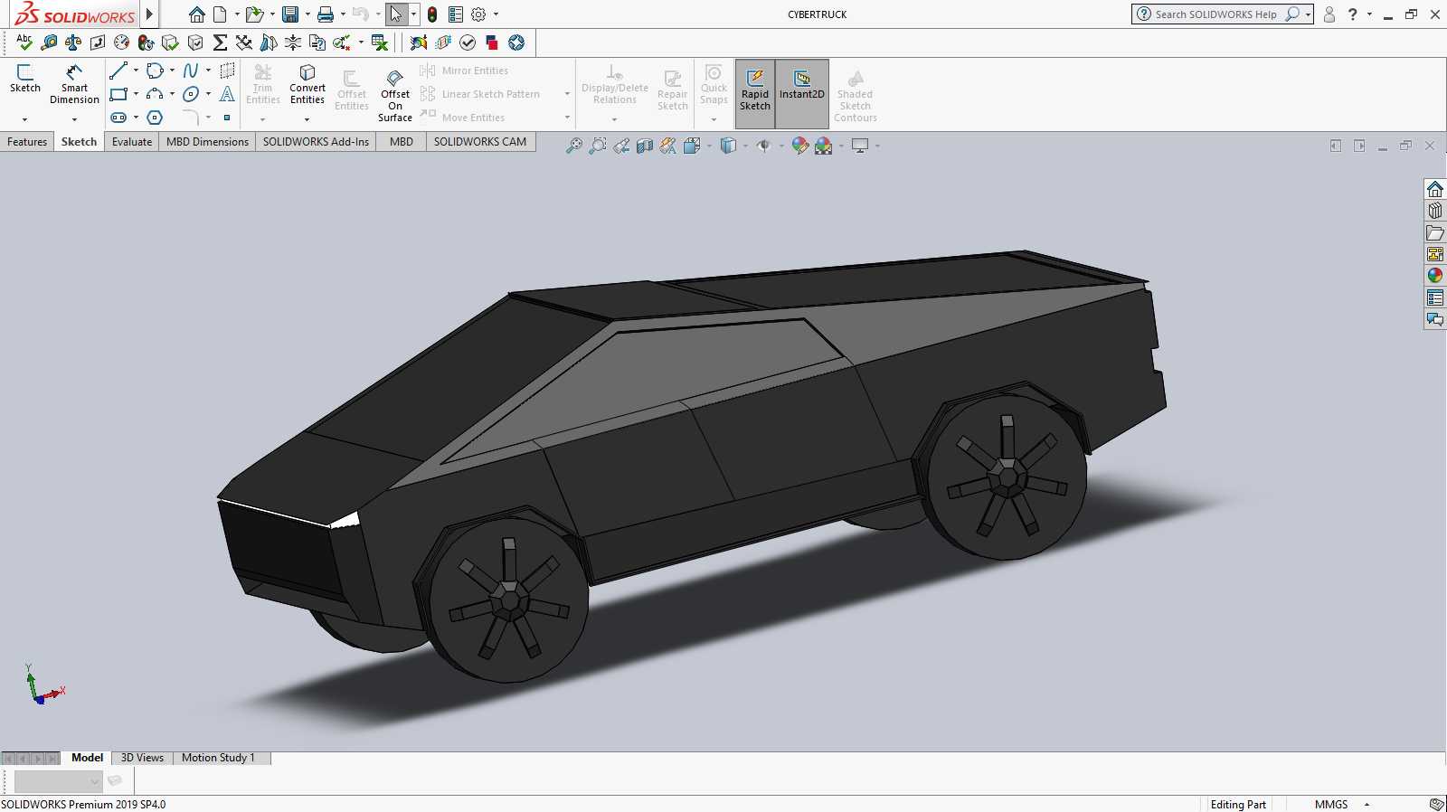Image resolution: width=1447 pixels, height=812 pixels.
Task: Open the Measure tool
Action: click(49, 42)
